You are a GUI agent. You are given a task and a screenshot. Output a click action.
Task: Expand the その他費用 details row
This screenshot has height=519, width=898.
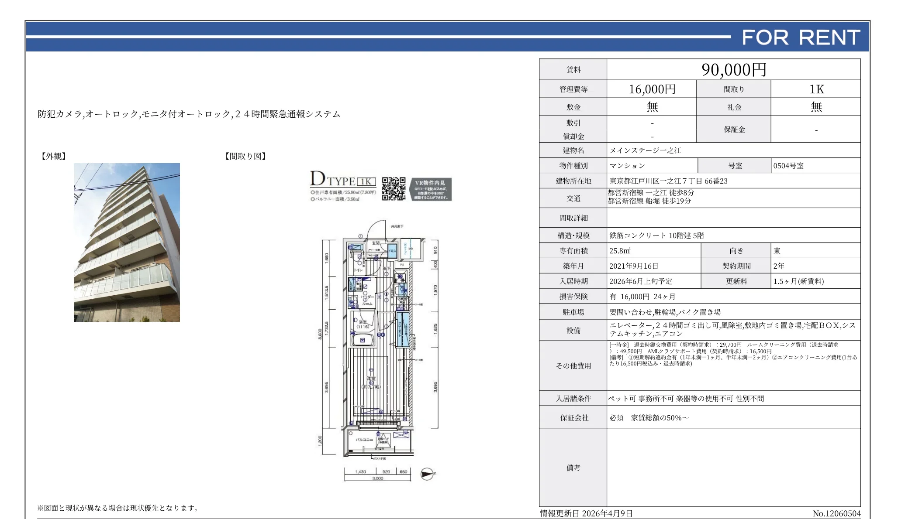pyautogui.click(x=573, y=366)
